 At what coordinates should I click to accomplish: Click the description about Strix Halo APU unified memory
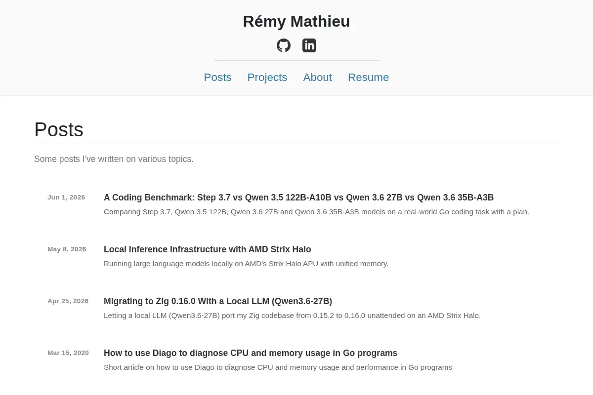pos(246,264)
